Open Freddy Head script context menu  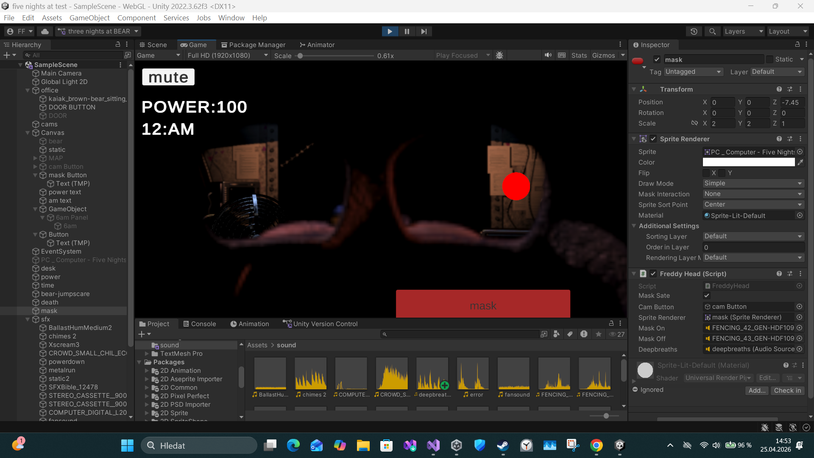(x=800, y=274)
